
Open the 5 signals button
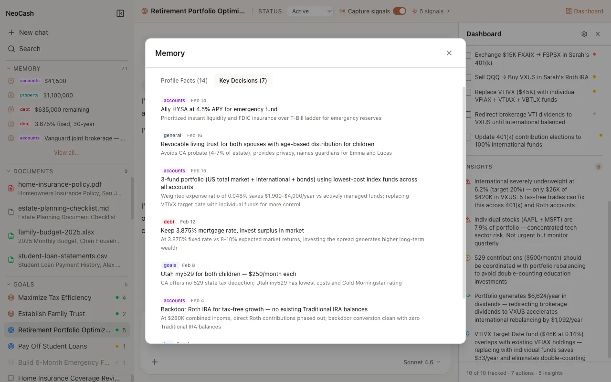coord(431,11)
